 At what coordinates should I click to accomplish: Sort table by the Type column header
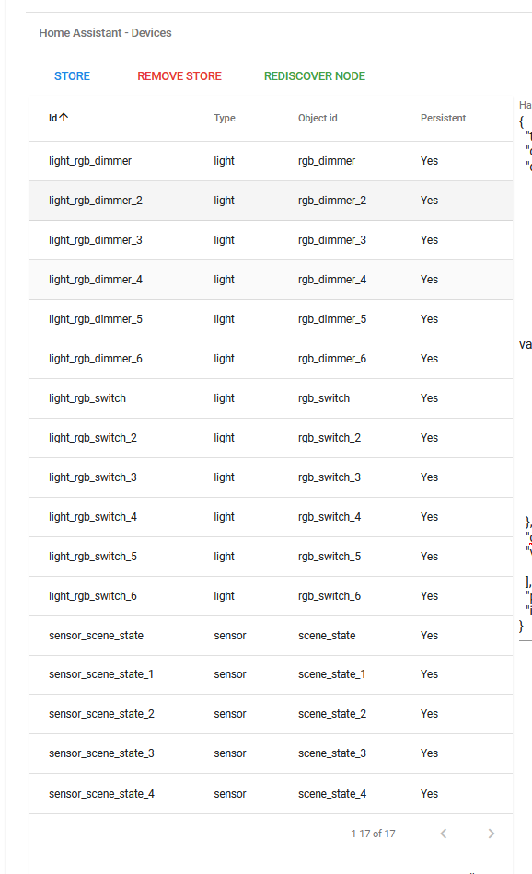(x=224, y=118)
